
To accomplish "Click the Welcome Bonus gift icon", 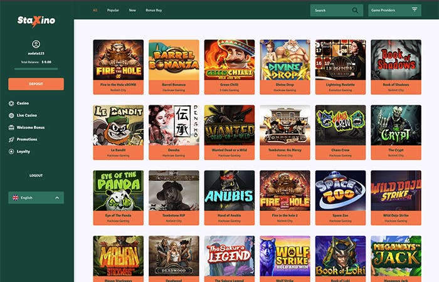I will click(x=11, y=127).
